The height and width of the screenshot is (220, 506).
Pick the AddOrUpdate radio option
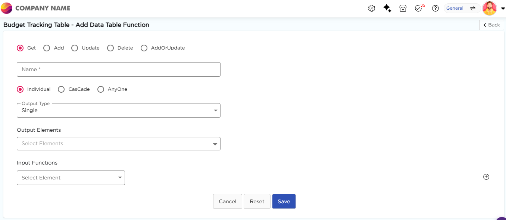point(144,48)
